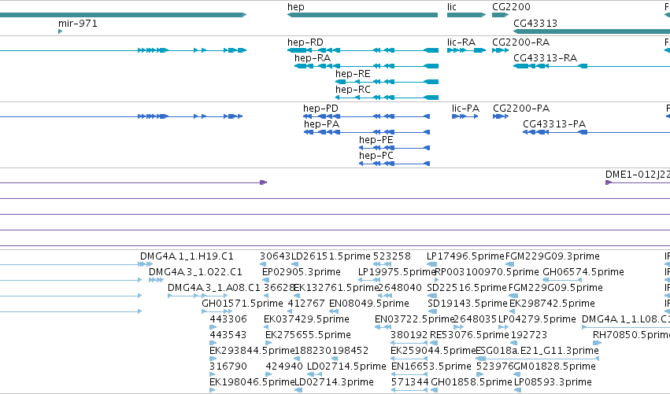Open the EP02905.3prime EST
Image resolution: width=670 pixels, height=394 pixels.
[x=266, y=280]
